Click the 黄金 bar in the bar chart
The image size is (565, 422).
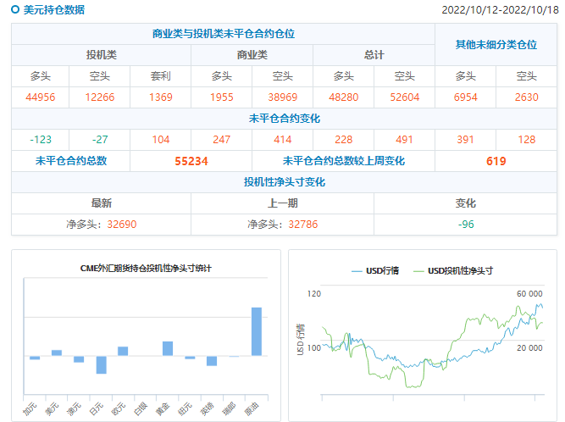point(168,348)
